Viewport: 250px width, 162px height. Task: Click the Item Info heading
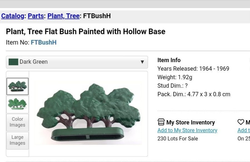[x=169, y=60]
